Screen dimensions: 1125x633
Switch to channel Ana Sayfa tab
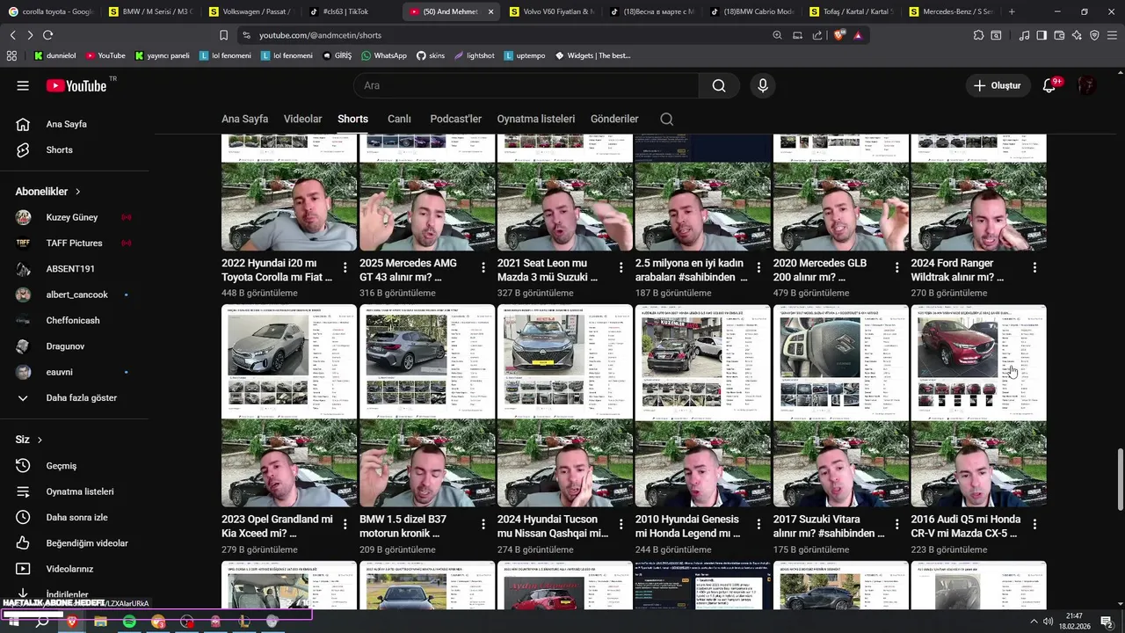coord(244,119)
